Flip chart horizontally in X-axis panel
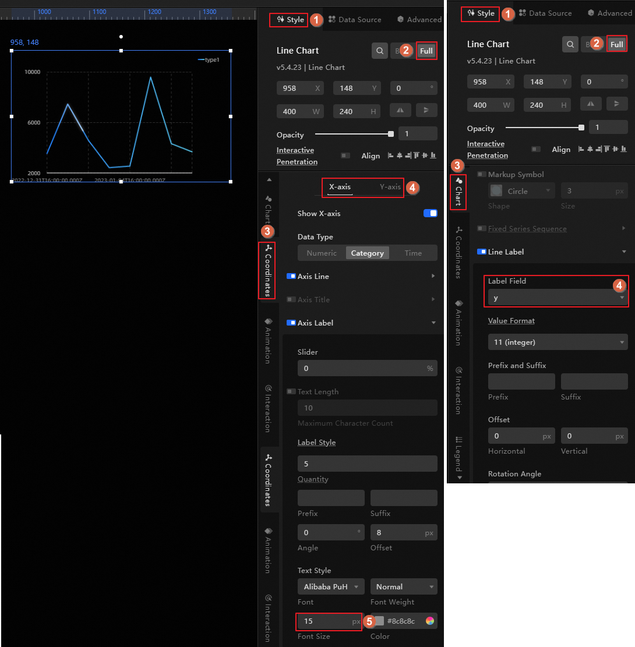Image resolution: width=635 pixels, height=647 pixels. pos(400,111)
